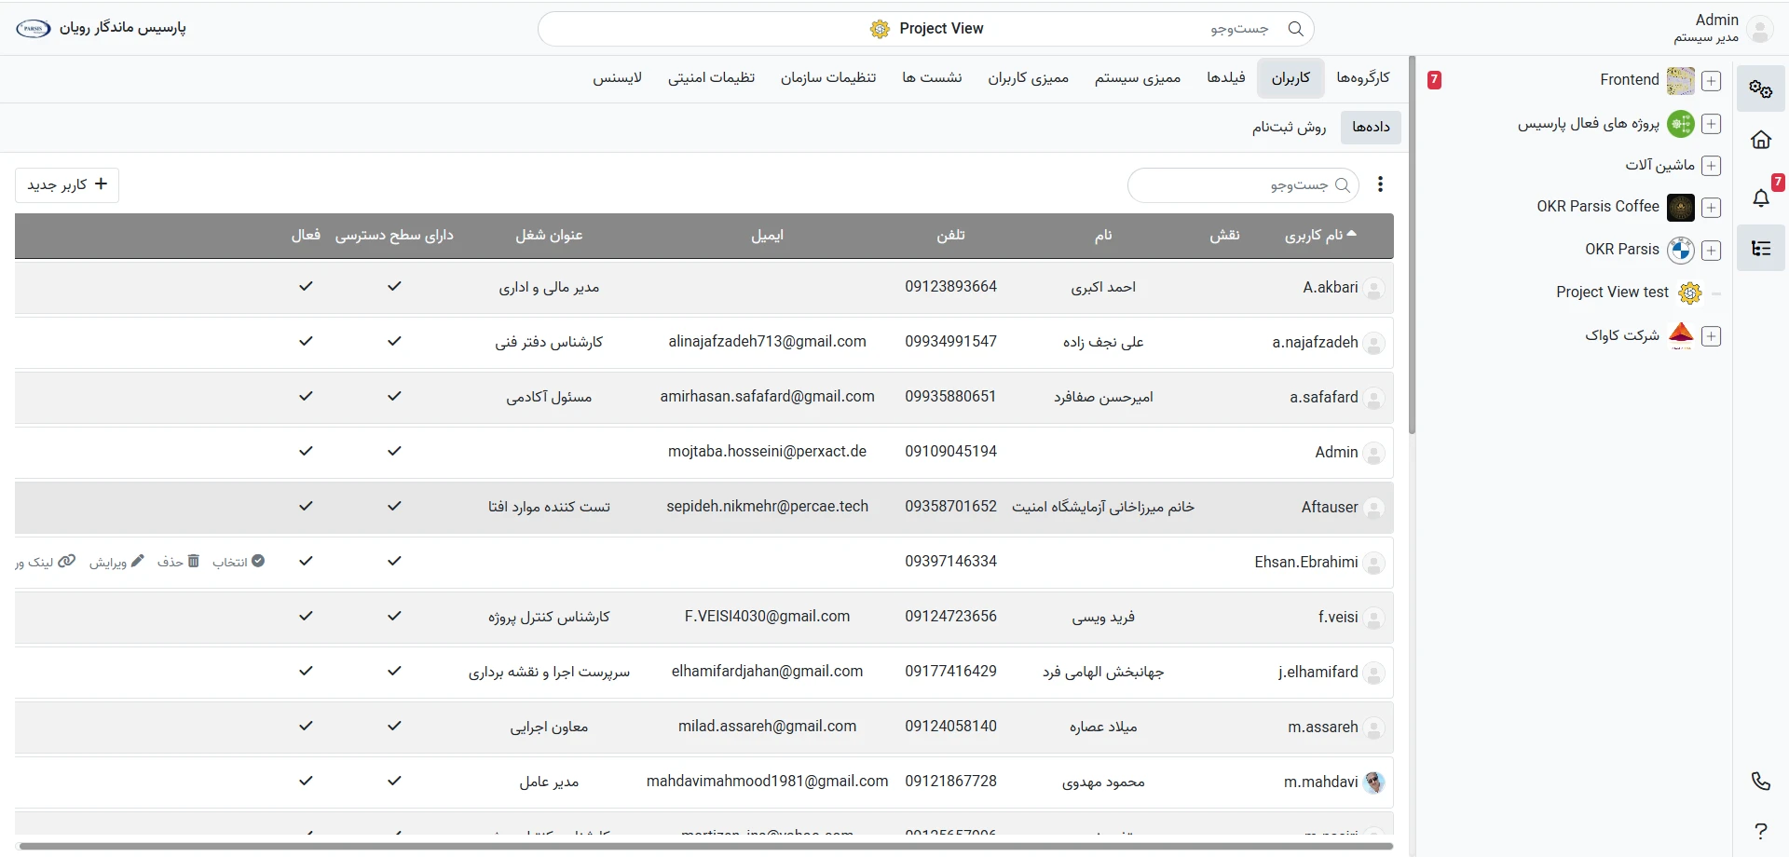The width and height of the screenshot is (1789, 857).
Task: Click the phone support icon
Action: [1760, 782]
